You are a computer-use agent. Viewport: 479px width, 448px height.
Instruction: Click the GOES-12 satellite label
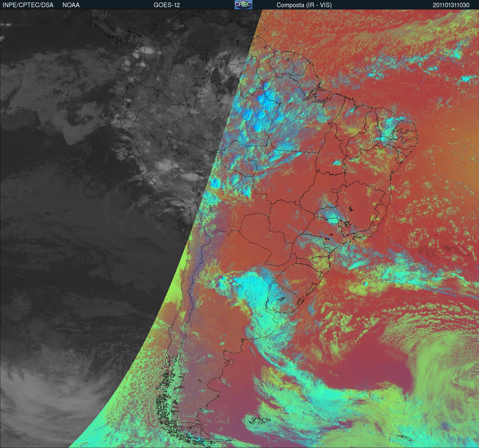coord(167,5)
